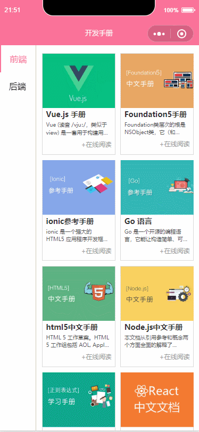
Task: Click 在线阅读 under Vue.js 手册
Action: pos(96,144)
